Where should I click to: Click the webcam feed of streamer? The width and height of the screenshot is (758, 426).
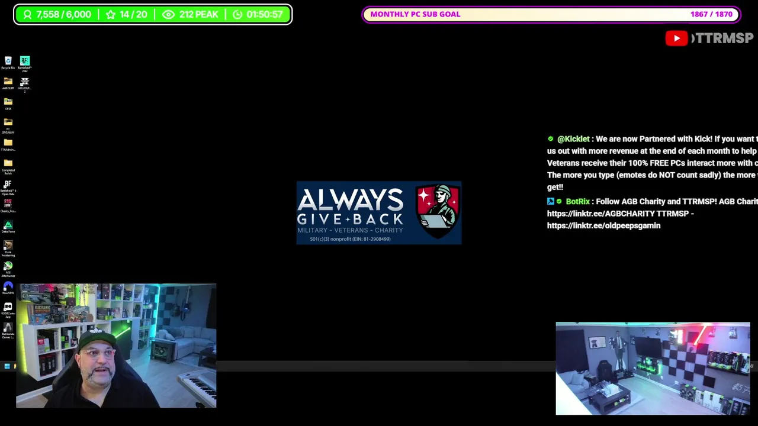(x=116, y=346)
